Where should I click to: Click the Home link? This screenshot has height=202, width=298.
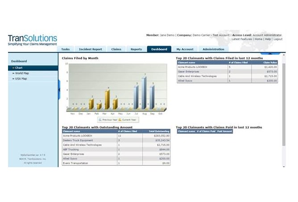[x=258, y=39]
